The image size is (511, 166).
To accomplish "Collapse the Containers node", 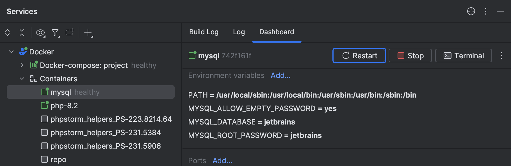I will point(22,79).
